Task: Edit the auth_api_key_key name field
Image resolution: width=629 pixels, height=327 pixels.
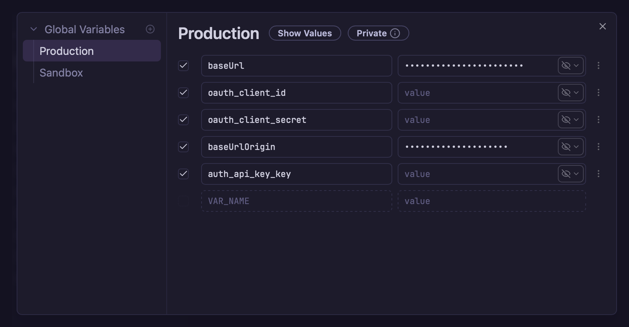Action: (297, 174)
